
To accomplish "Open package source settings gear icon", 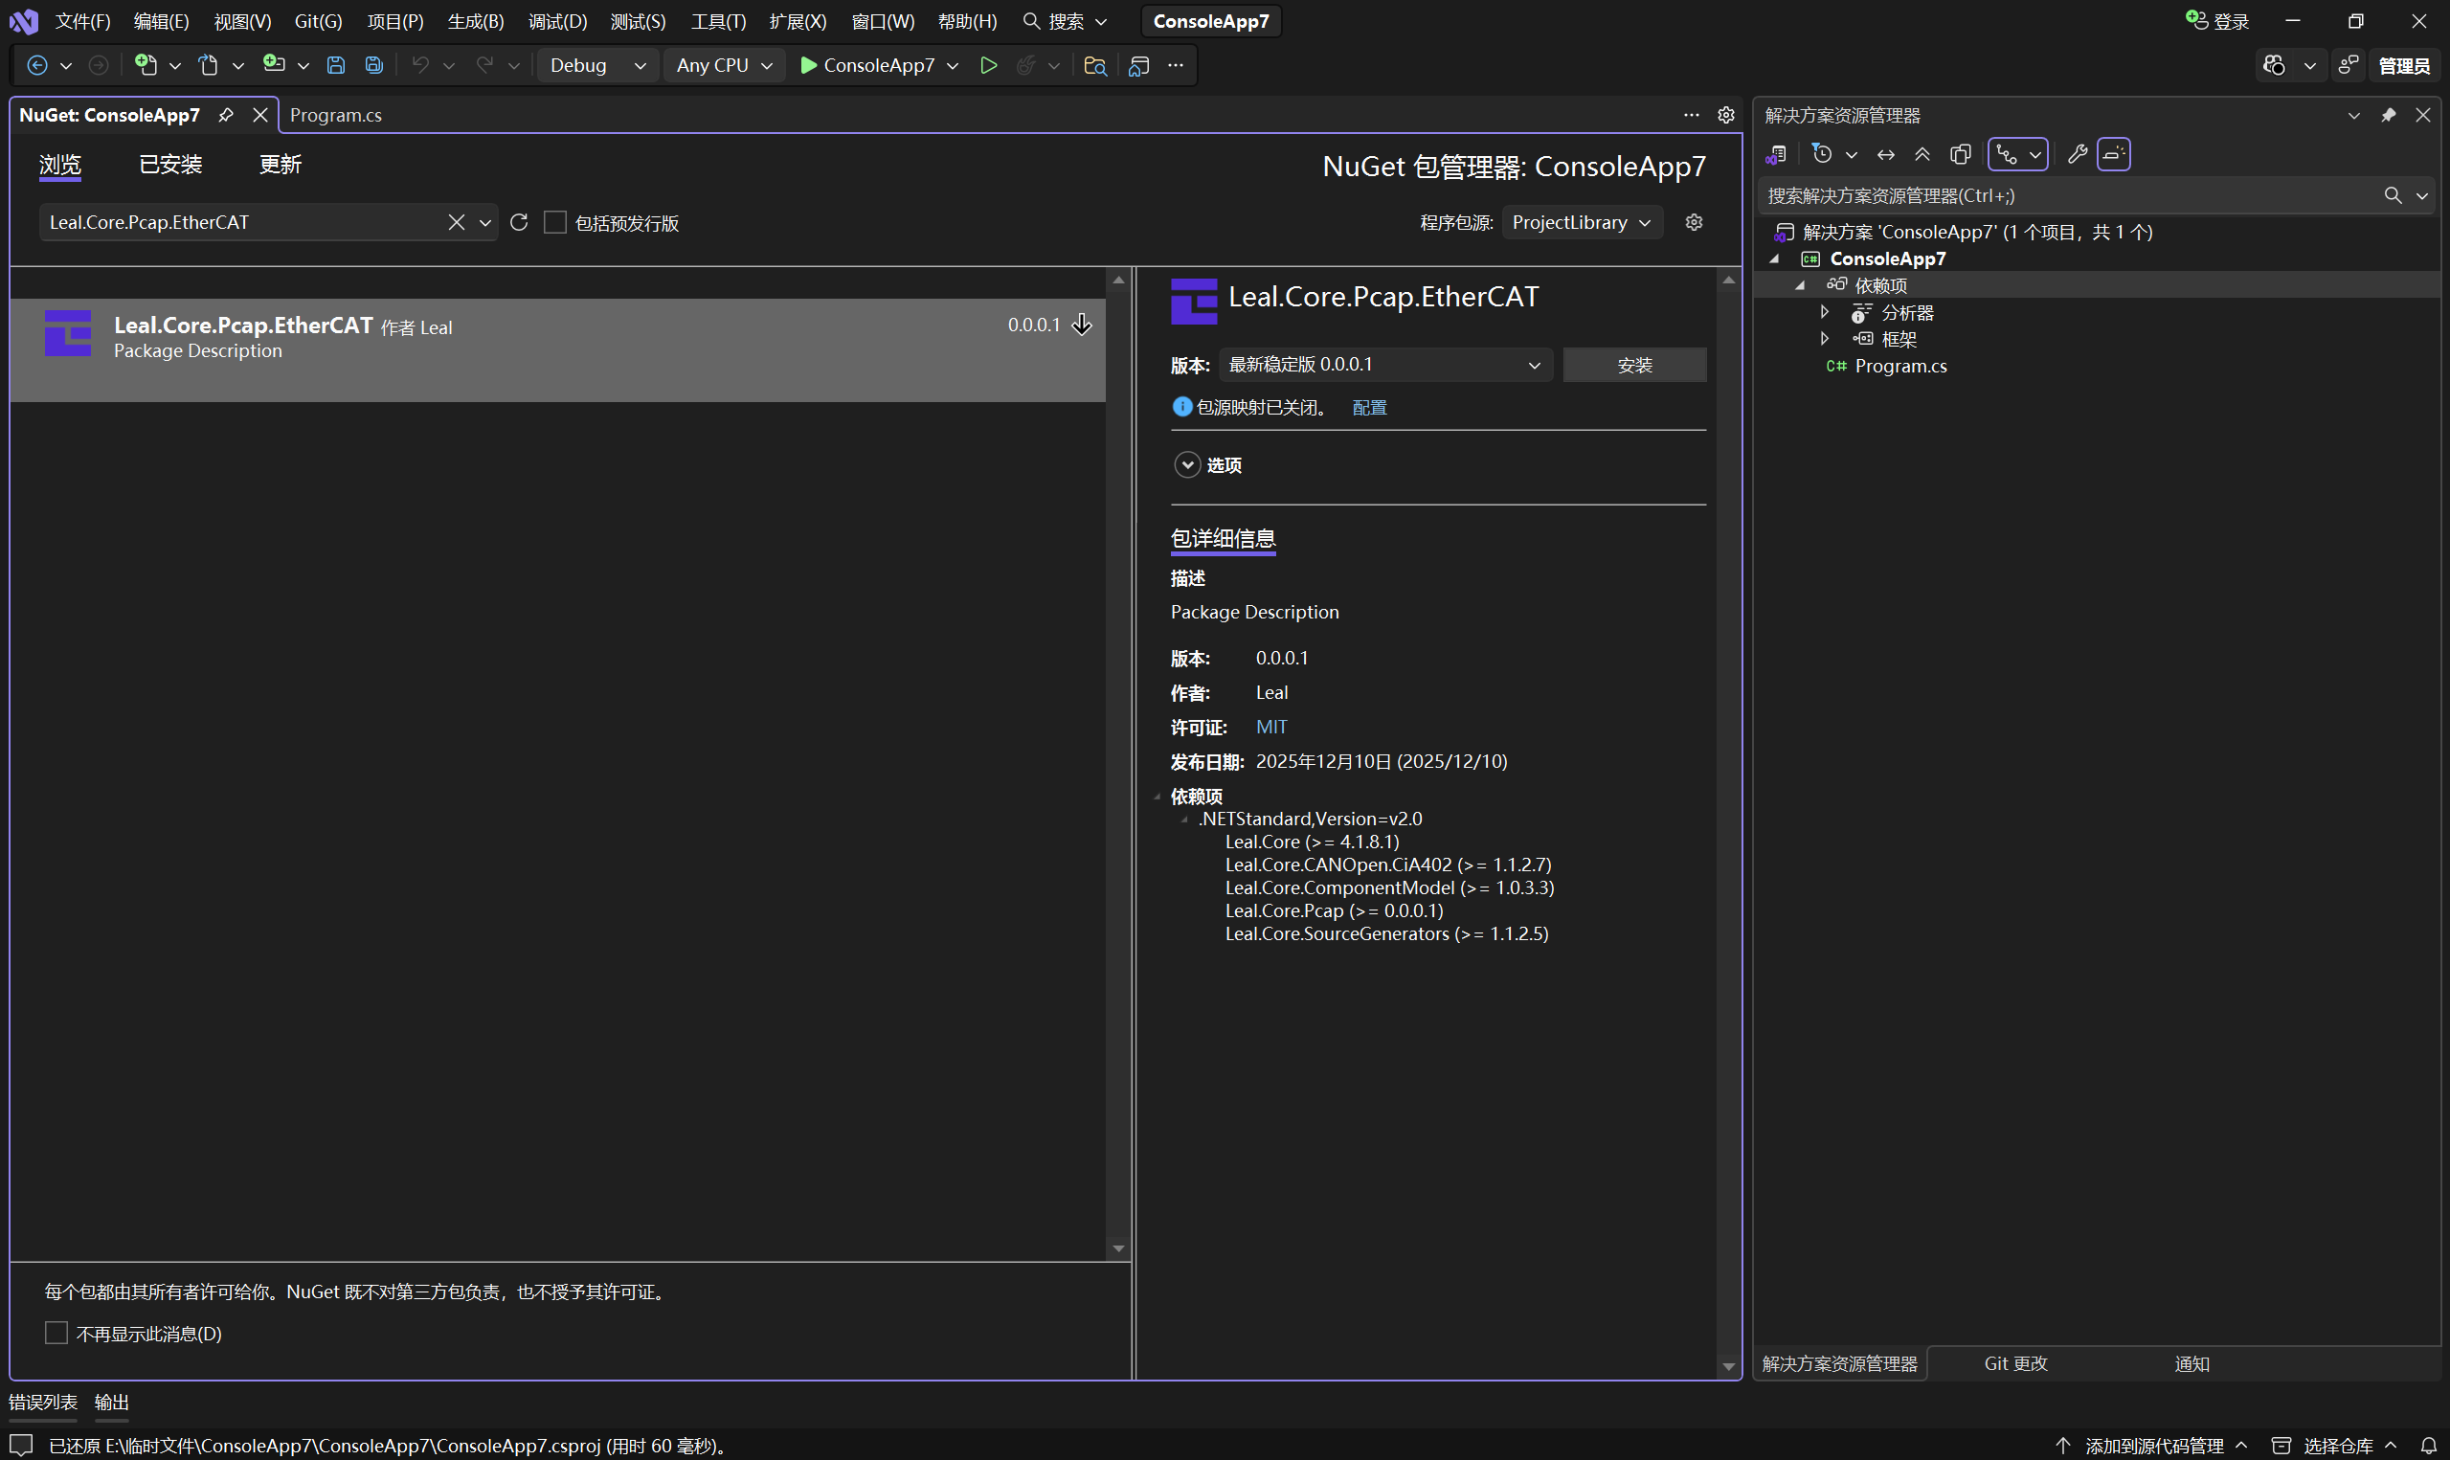I will [1694, 222].
